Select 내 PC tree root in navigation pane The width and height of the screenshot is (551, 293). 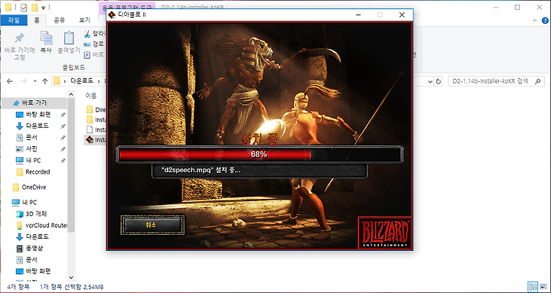tap(29, 203)
